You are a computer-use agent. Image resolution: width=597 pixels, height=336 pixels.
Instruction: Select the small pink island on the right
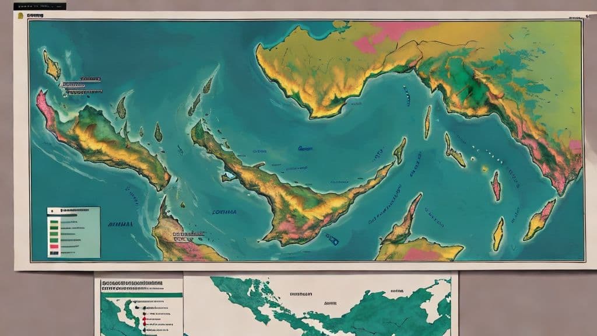[496, 185]
